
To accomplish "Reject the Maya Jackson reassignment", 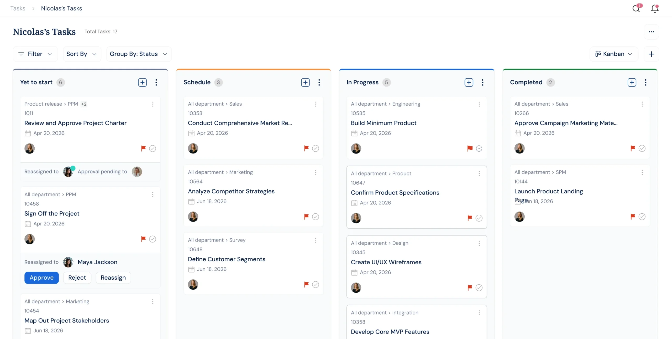I will pyautogui.click(x=77, y=278).
